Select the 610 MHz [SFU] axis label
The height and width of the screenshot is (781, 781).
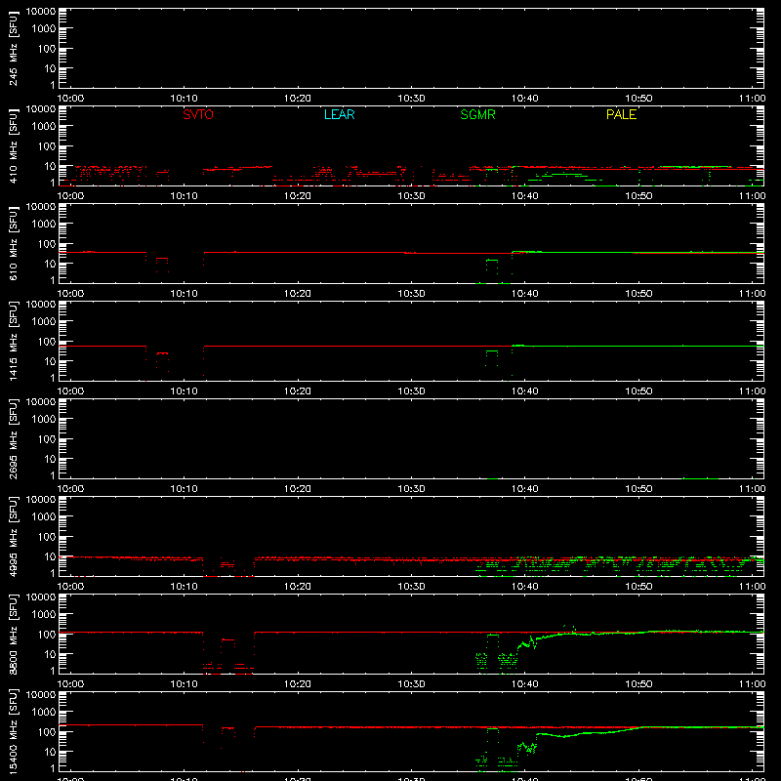13,244
